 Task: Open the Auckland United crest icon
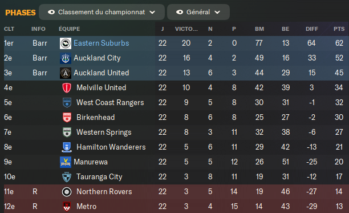[66, 73]
